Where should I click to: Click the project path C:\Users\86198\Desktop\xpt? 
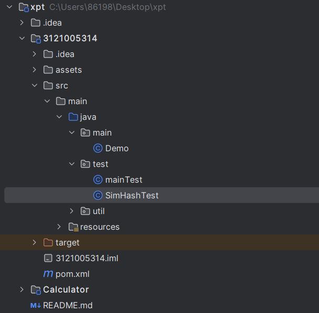click(107, 7)
